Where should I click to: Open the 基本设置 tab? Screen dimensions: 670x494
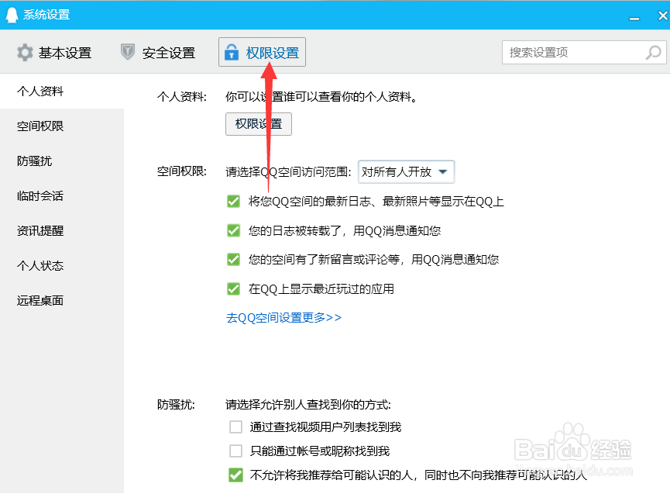click(x=54, y=53)
